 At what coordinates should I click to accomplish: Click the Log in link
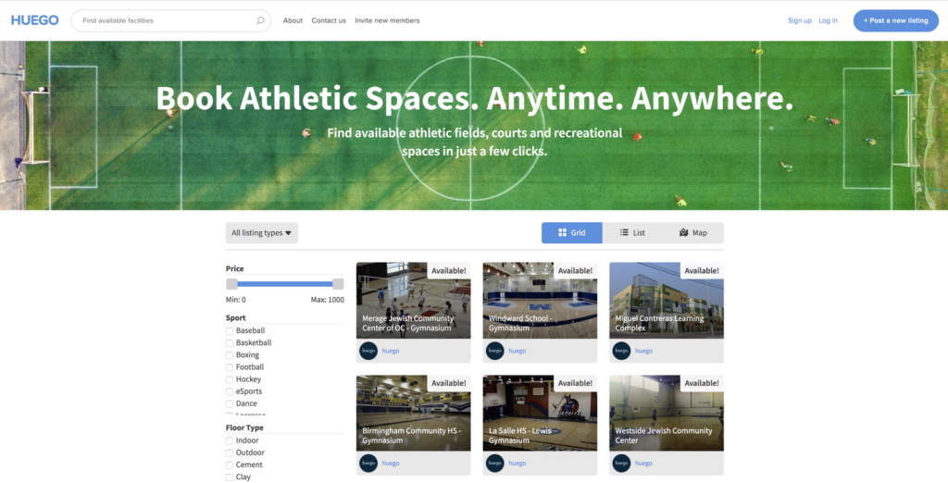coord(829,20)
